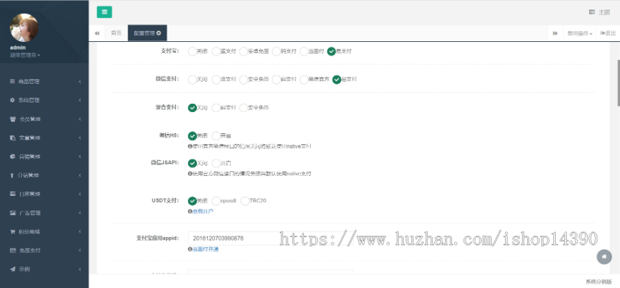The height and width of the screenshot is (288, 620).
Task: Select 关闭 radio for USDT支付
Action: click(192, 201)
